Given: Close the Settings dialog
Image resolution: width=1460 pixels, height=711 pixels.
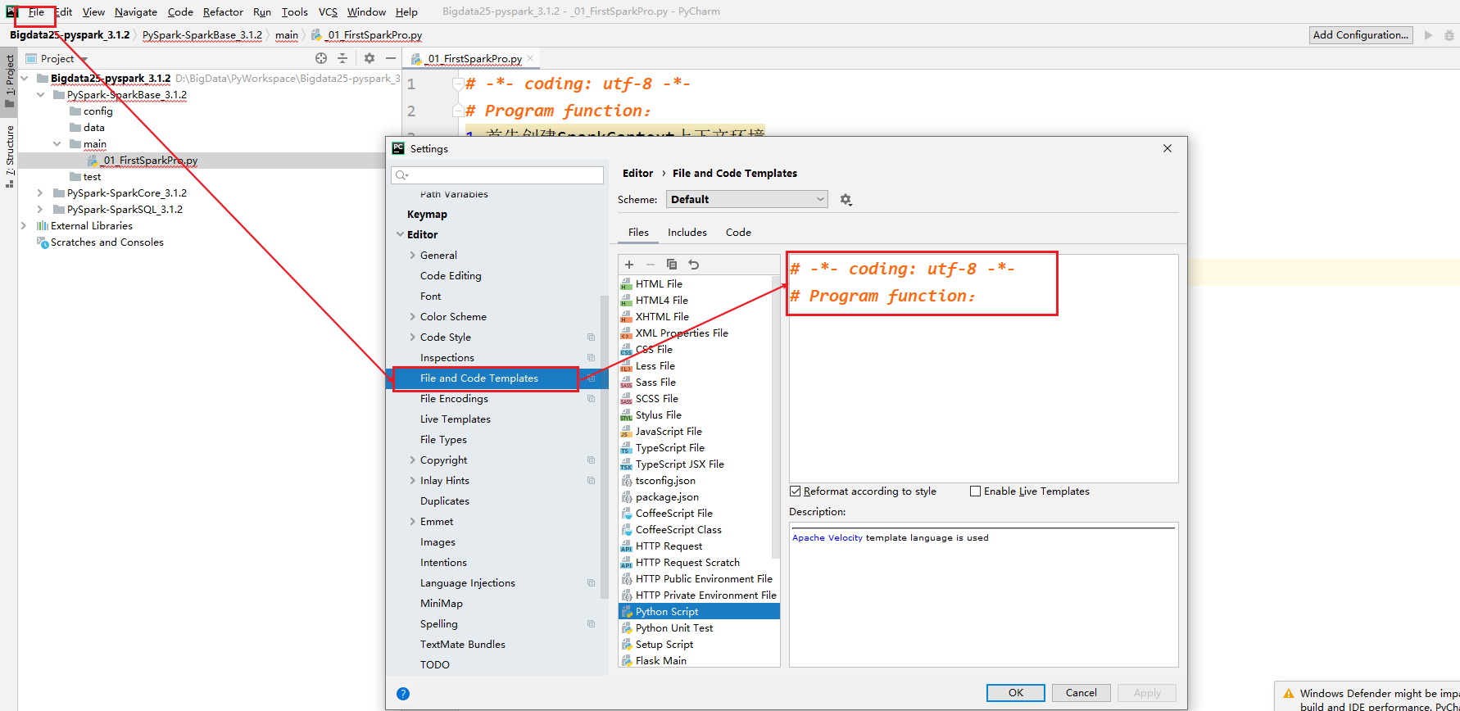Looking at the screenshot, I should [x=1168, y=148].
